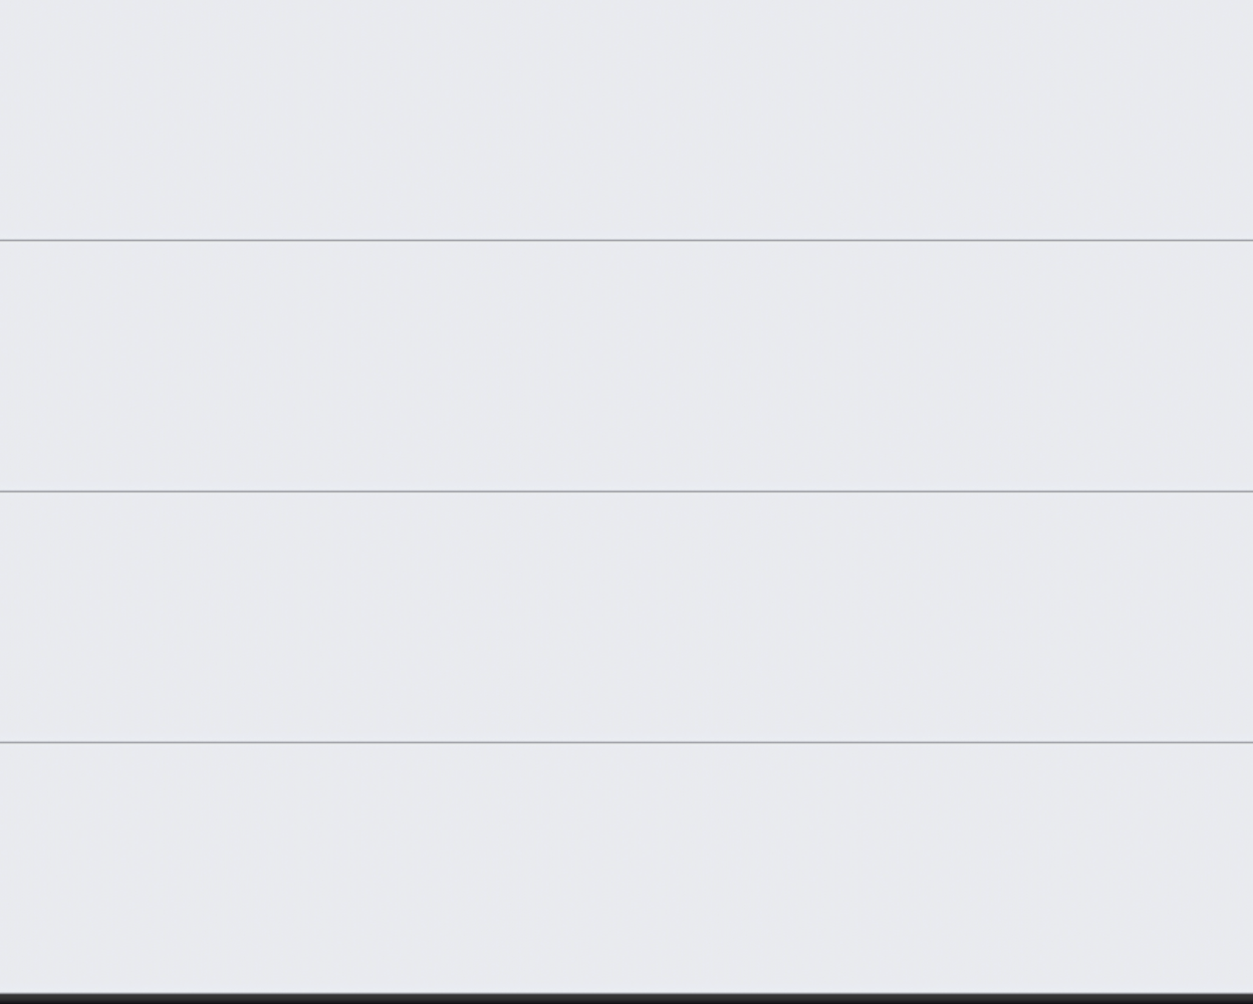1253x1004 pixels.
Task: Click the dark bar along the bottom edge
Action: 626,999
